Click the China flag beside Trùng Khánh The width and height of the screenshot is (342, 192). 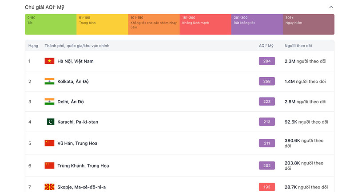49,166
